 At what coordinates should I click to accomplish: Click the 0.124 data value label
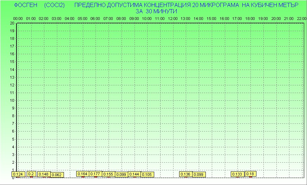(18, 174)
